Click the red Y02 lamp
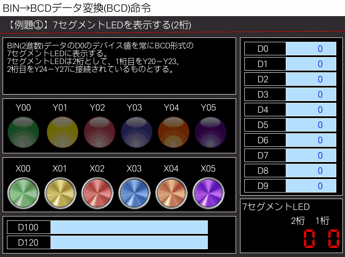 [99, 132]
